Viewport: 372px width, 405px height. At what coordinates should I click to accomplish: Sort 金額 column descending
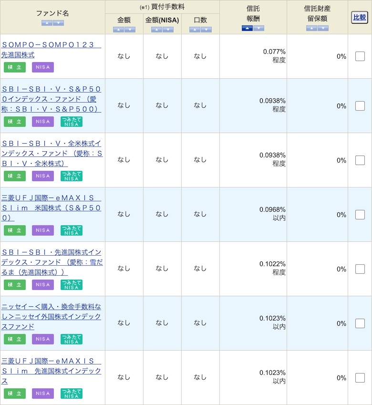(x=130, y=30)
